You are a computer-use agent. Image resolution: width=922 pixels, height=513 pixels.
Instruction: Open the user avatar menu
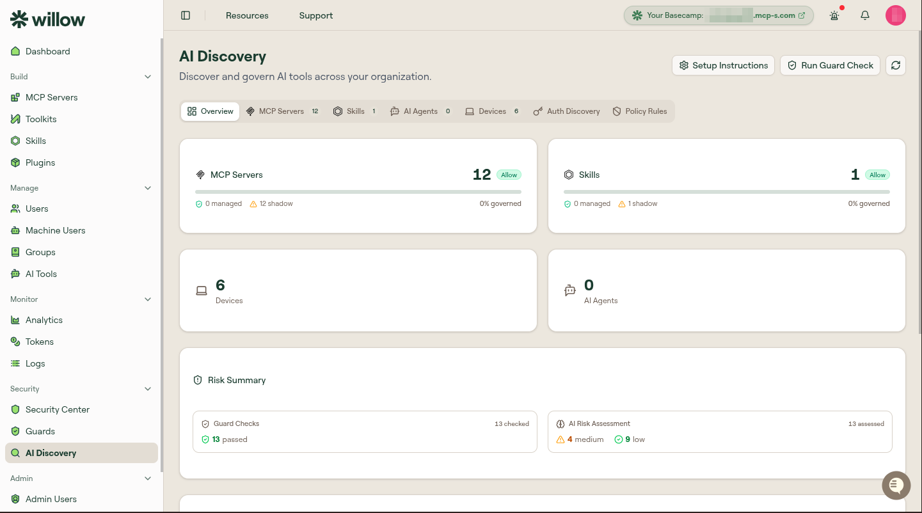pos(896,15)
